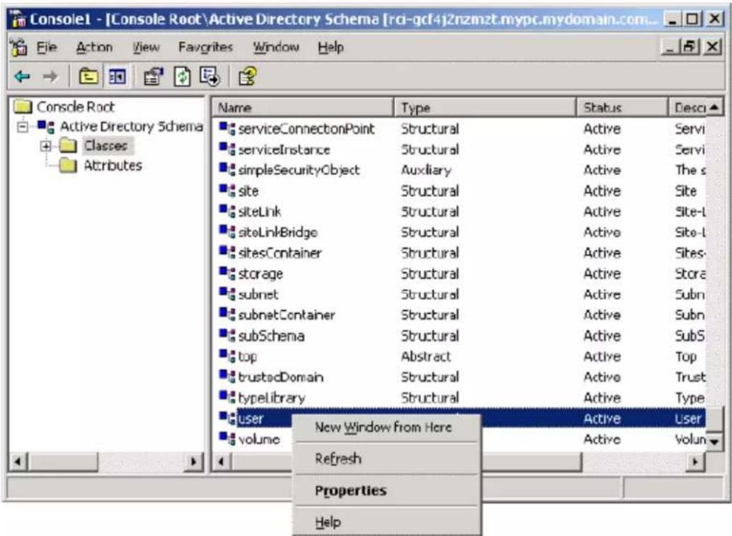Screen dimensions: 732x536
Task: Click the Active Directory Schema node icon
Action: click(46, 126)
